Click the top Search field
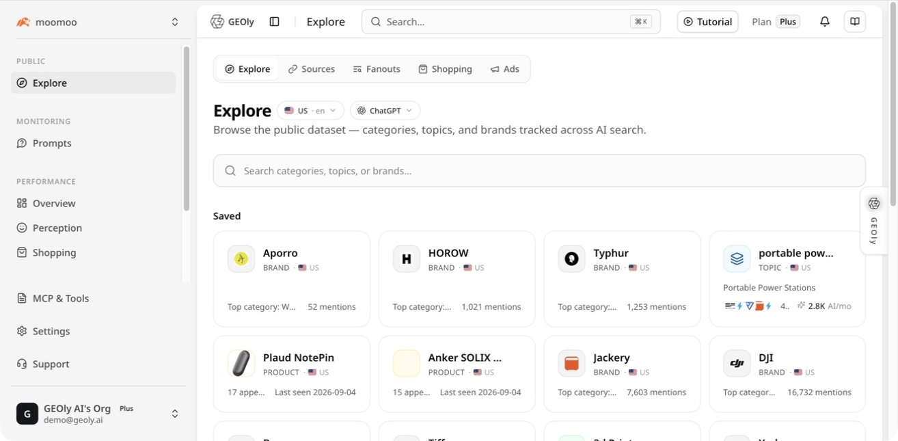This screenshot has height=441, width=898. pyautogui.click(x=511, y=22)
